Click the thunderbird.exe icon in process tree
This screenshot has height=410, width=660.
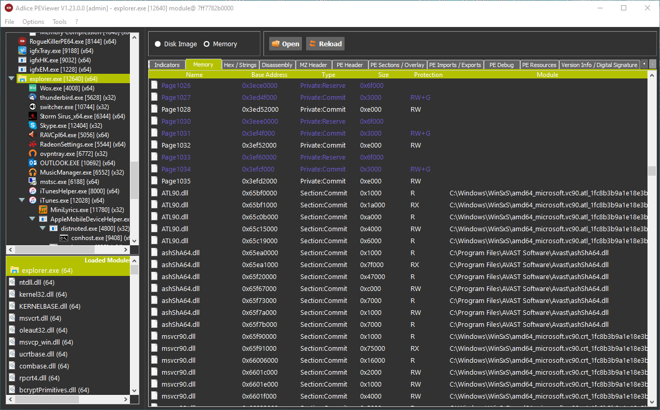(x=33, y=98)
